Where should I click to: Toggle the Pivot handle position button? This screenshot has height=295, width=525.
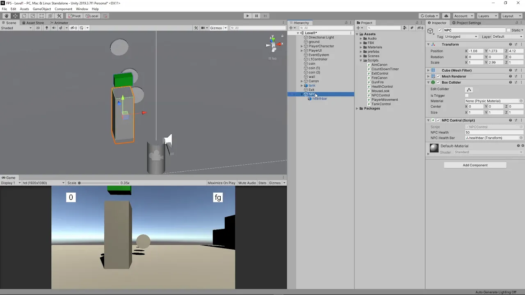(74, 16)
